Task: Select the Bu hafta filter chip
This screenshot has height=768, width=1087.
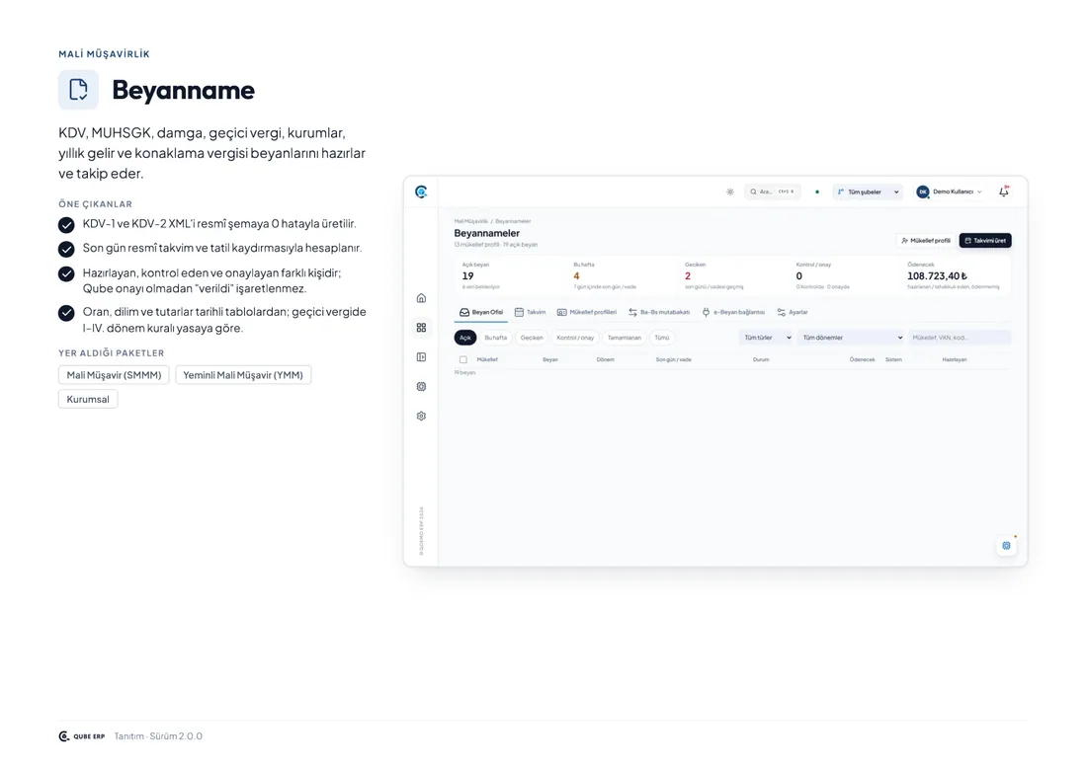Action: (496, 338)
